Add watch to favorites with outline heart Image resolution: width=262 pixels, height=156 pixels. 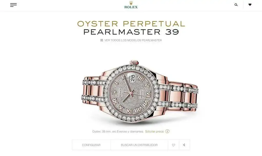coord(173,145)
